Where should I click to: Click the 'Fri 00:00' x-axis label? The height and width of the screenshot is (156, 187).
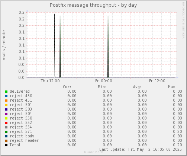(104, 81)
